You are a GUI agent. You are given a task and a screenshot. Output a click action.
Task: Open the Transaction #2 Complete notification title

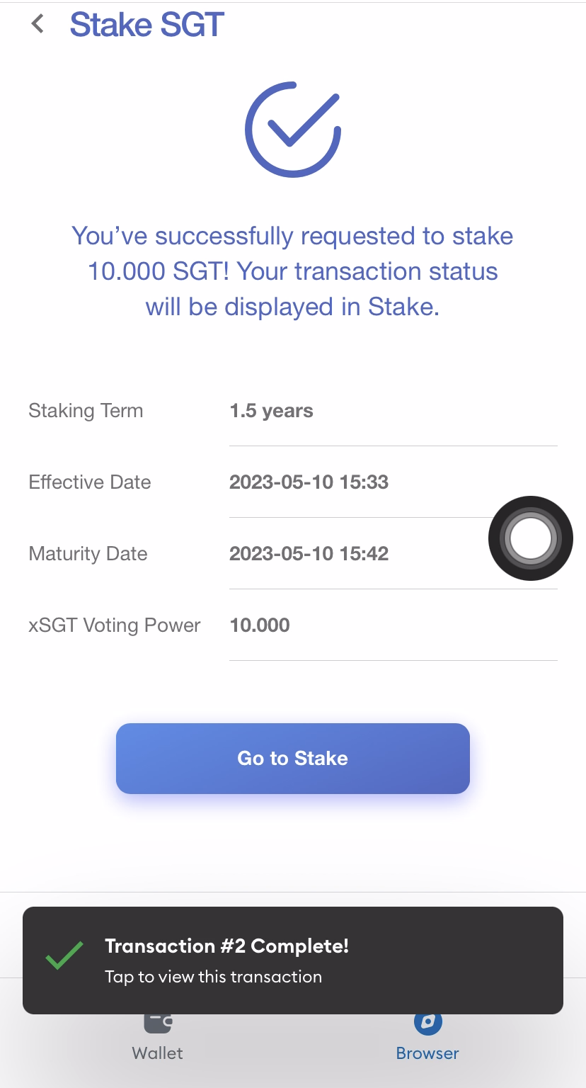coord(226,946)
